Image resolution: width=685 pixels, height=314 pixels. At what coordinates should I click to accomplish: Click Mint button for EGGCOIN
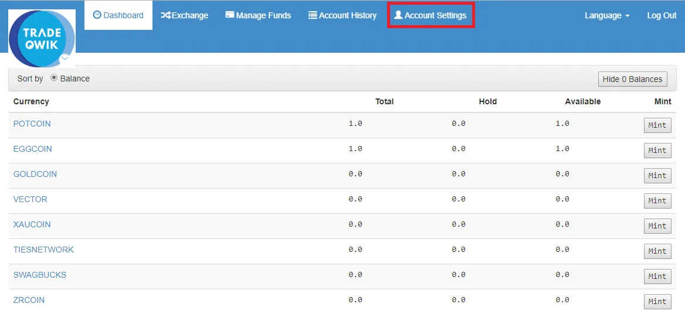657,151
